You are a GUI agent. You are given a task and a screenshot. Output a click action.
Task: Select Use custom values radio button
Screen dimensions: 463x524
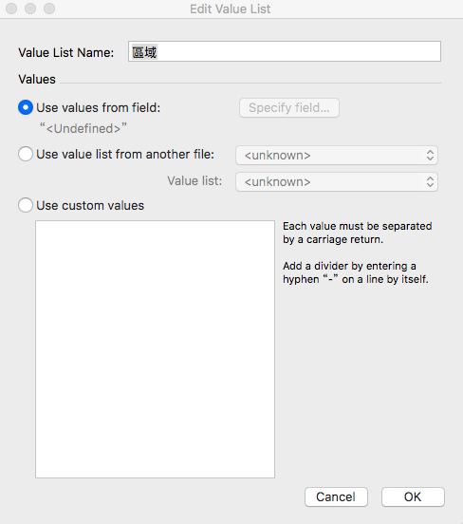click(x=26, y=205)
